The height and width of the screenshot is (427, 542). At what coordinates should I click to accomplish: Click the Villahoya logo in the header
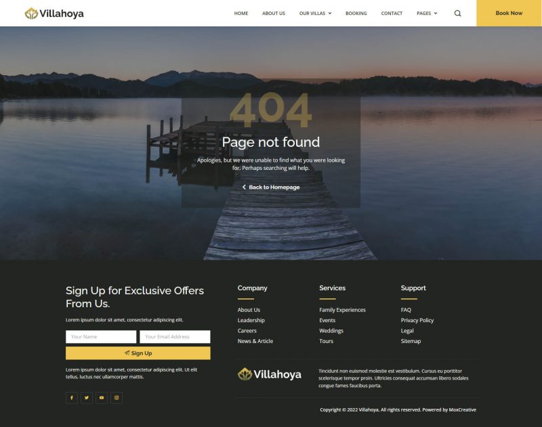point(54,14)
